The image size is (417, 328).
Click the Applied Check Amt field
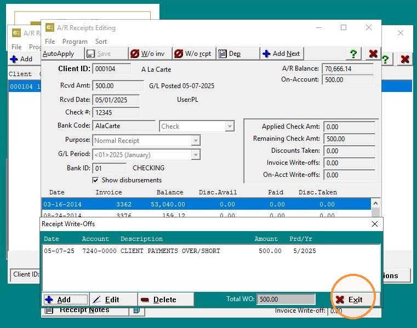349,127
